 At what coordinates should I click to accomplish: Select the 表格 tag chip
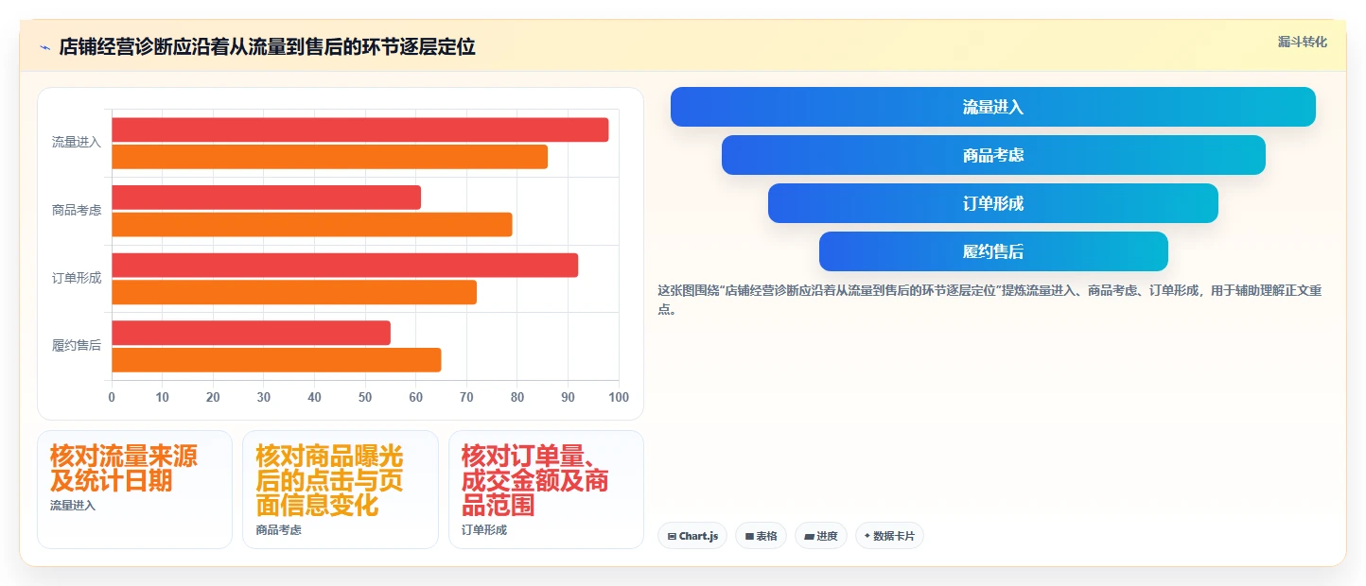click(761, 536)
